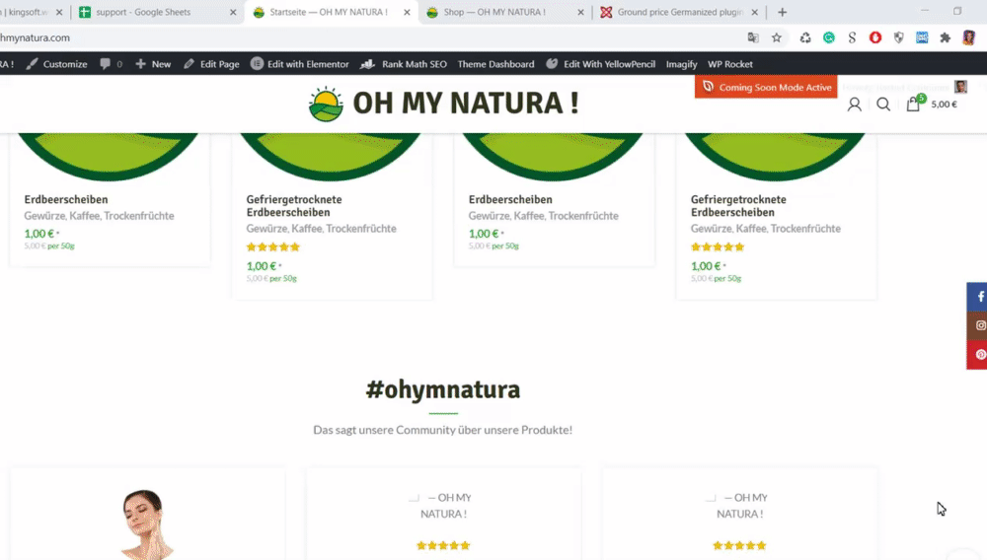The image size is (987, 560).
Task: Open the WP Rocket menu
Action: (730, 64)
